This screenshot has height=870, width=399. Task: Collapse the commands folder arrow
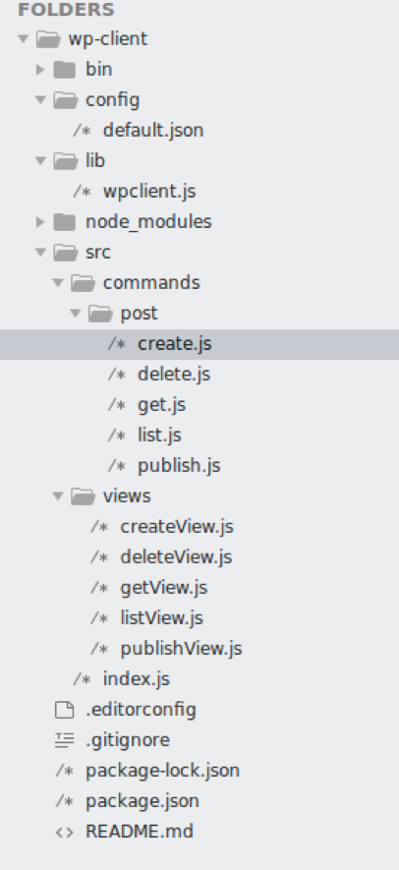tap(58, 283)
